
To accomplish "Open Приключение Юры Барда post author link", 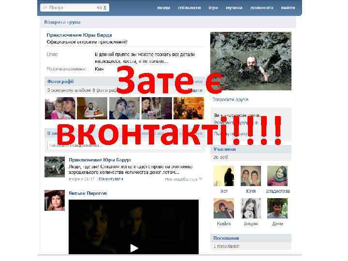I will 100,160.
